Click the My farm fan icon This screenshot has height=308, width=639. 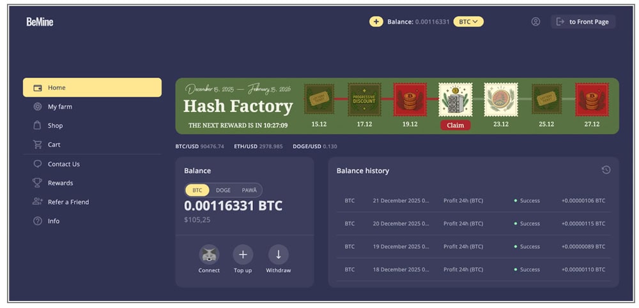[x=38, y=106]
